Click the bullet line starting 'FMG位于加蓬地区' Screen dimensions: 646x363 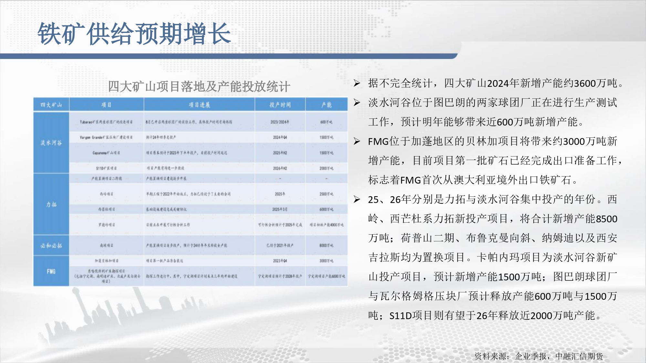coord(493,141)
